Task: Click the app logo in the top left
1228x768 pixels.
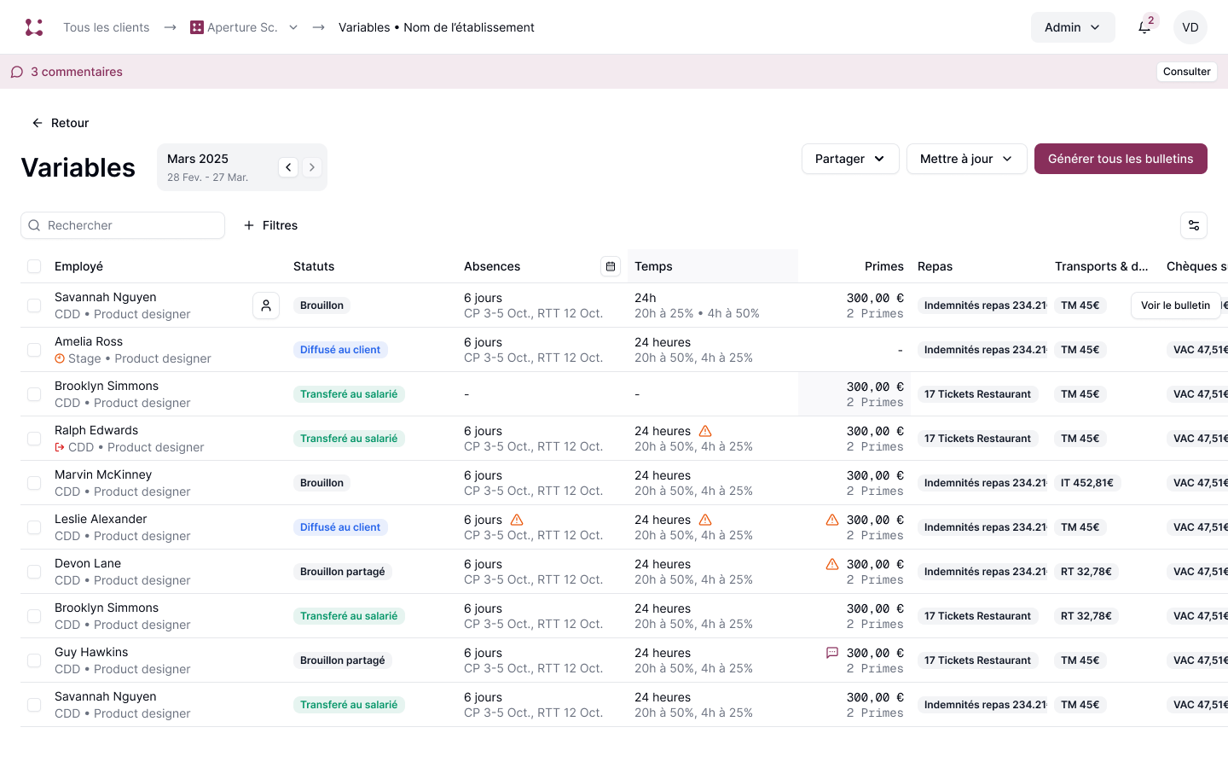Action: 34,26
